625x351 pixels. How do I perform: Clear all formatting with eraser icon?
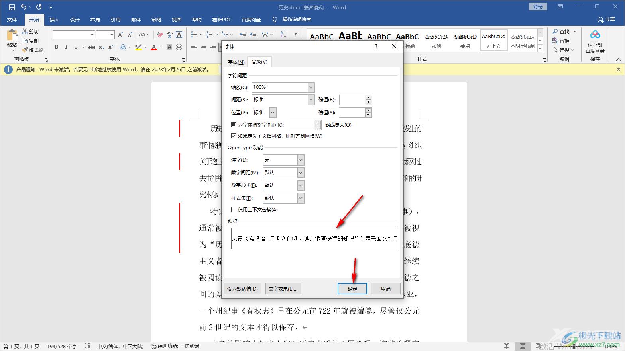click(x=160, y=35)
